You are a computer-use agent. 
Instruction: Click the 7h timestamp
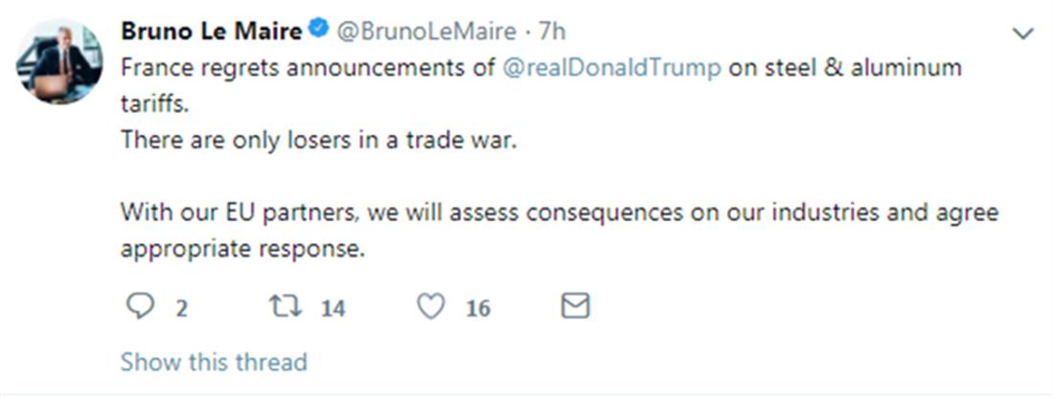553,32
